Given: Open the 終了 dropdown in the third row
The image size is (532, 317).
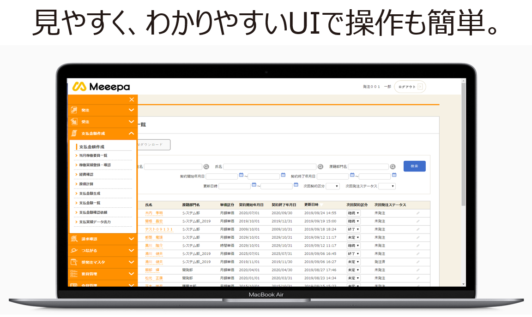Looking at the screenshot, I should click(353, 229).
